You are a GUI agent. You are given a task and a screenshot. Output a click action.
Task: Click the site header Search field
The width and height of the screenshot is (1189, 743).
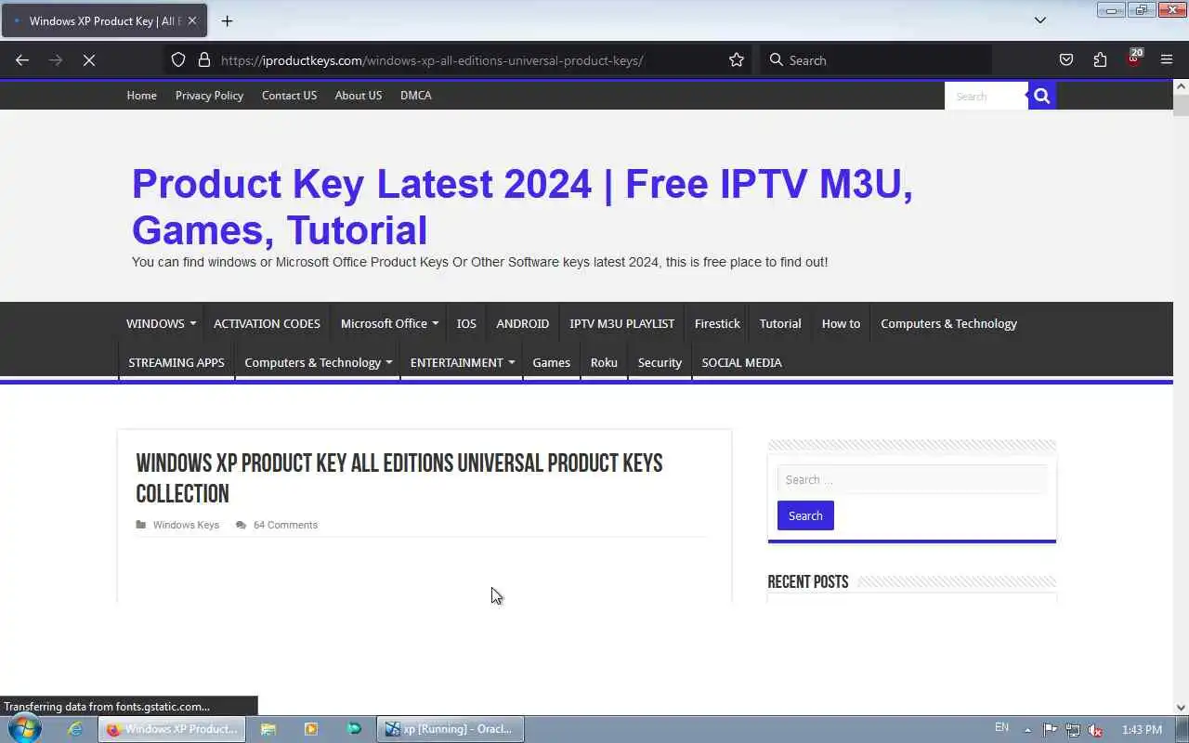point(986,96)
